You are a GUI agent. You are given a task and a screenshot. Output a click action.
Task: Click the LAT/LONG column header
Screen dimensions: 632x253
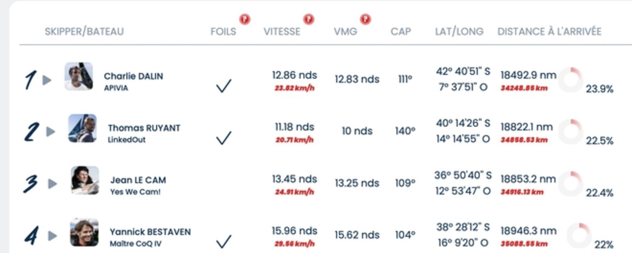click(x=459, y=31)
